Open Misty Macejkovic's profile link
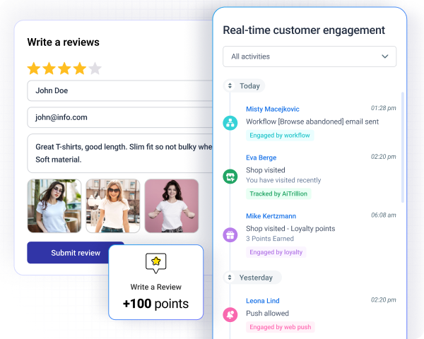 (273, 109)
